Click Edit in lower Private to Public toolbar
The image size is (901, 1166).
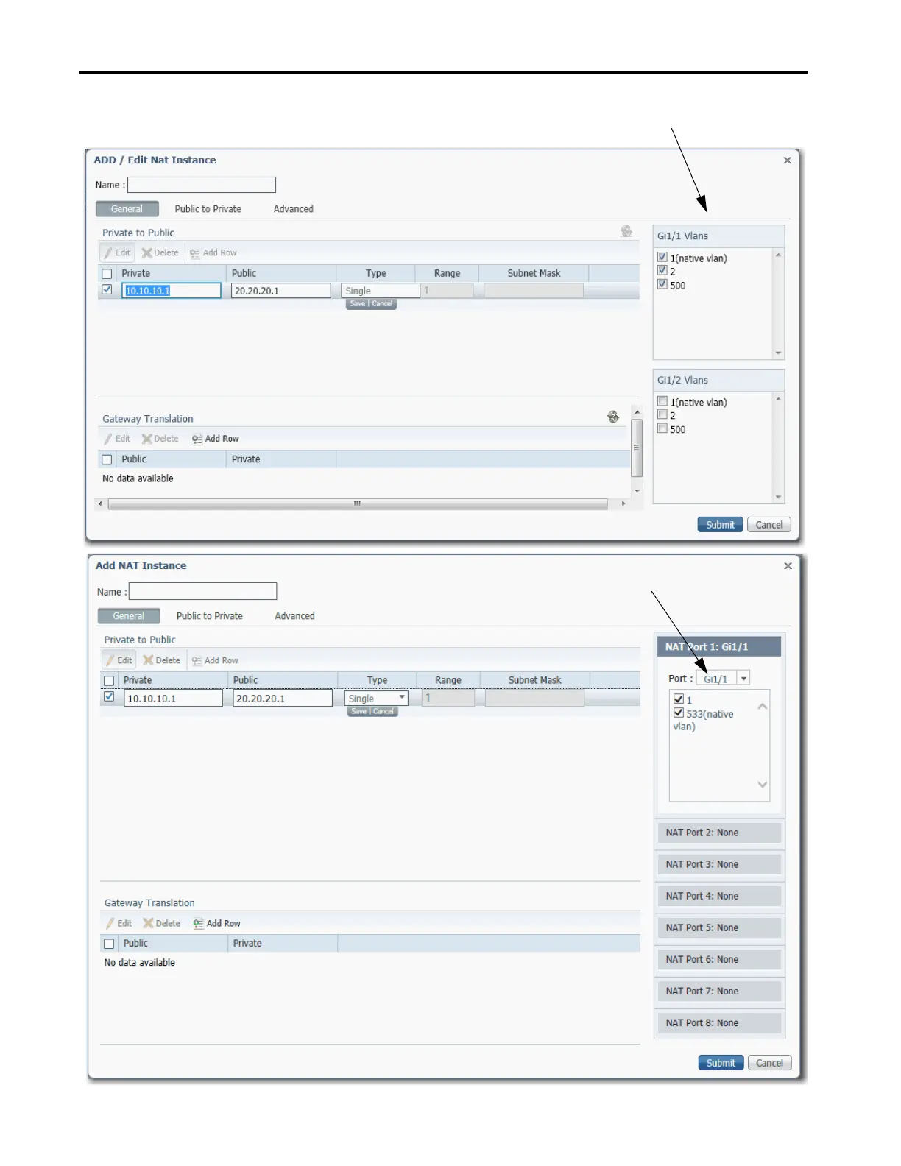point(119,660)
